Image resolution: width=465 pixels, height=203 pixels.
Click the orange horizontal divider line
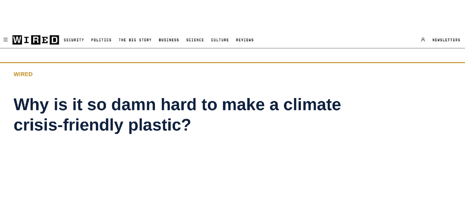pyautogui.click(x=232, y=63)
